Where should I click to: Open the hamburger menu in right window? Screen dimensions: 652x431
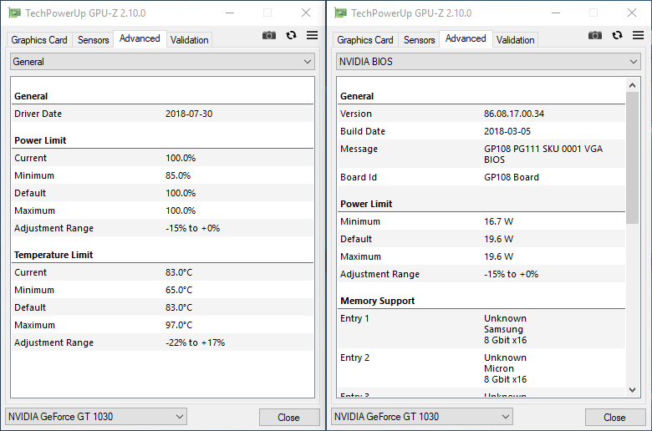coord(638,35)
